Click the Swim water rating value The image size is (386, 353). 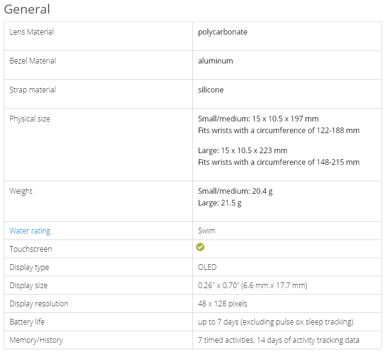click(x=207, y=231)
